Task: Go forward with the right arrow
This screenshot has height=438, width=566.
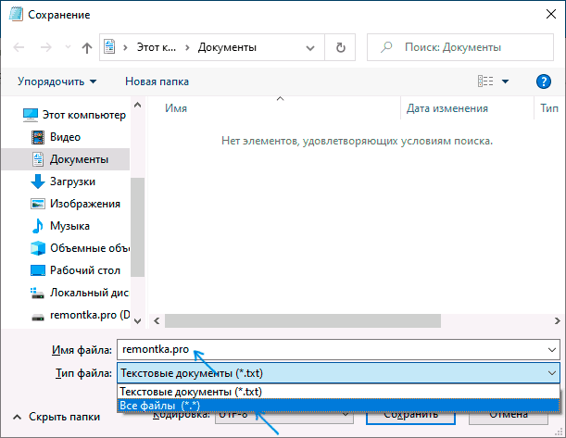Action: (x=45, y=47)
